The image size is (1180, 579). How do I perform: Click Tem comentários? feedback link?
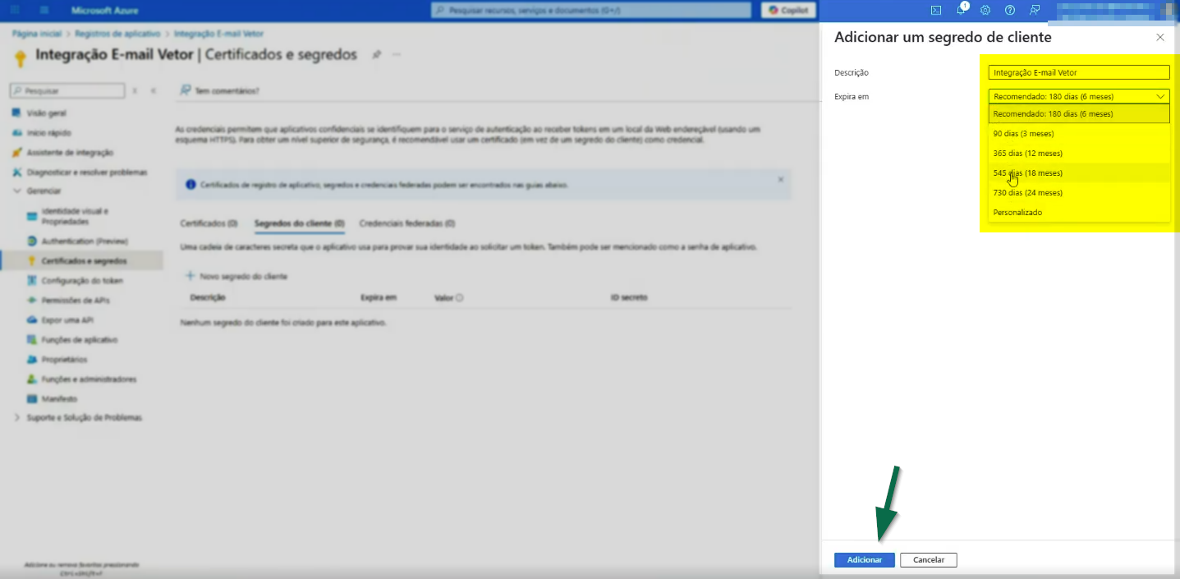[x=220, y=91]
